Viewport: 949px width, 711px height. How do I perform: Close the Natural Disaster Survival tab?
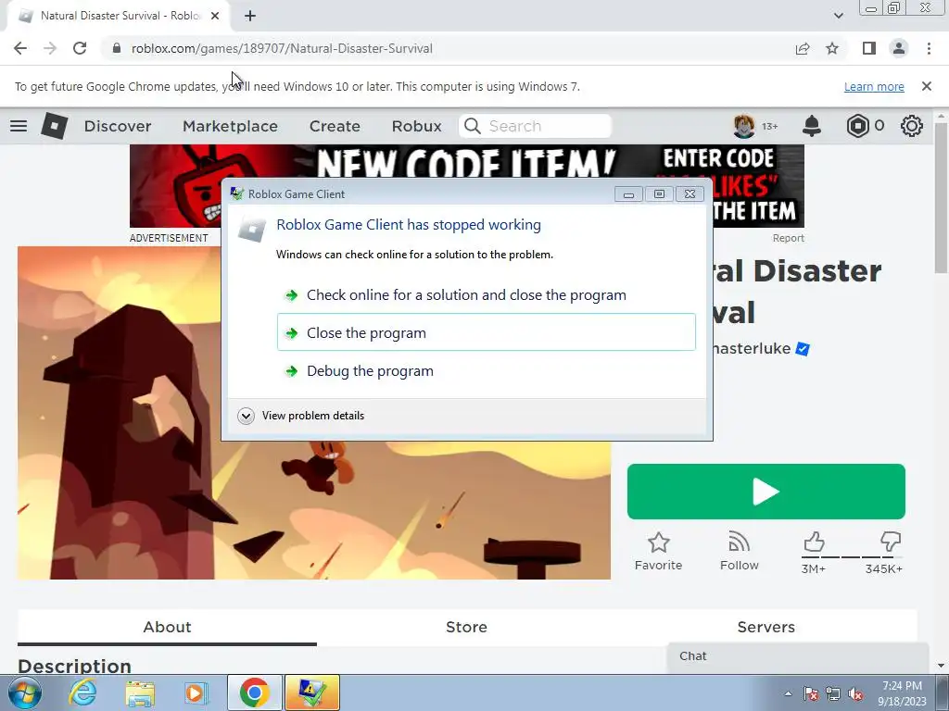(215, 16)
